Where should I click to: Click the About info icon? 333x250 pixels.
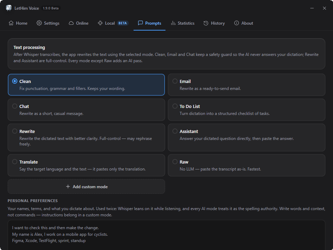point(236,23)
